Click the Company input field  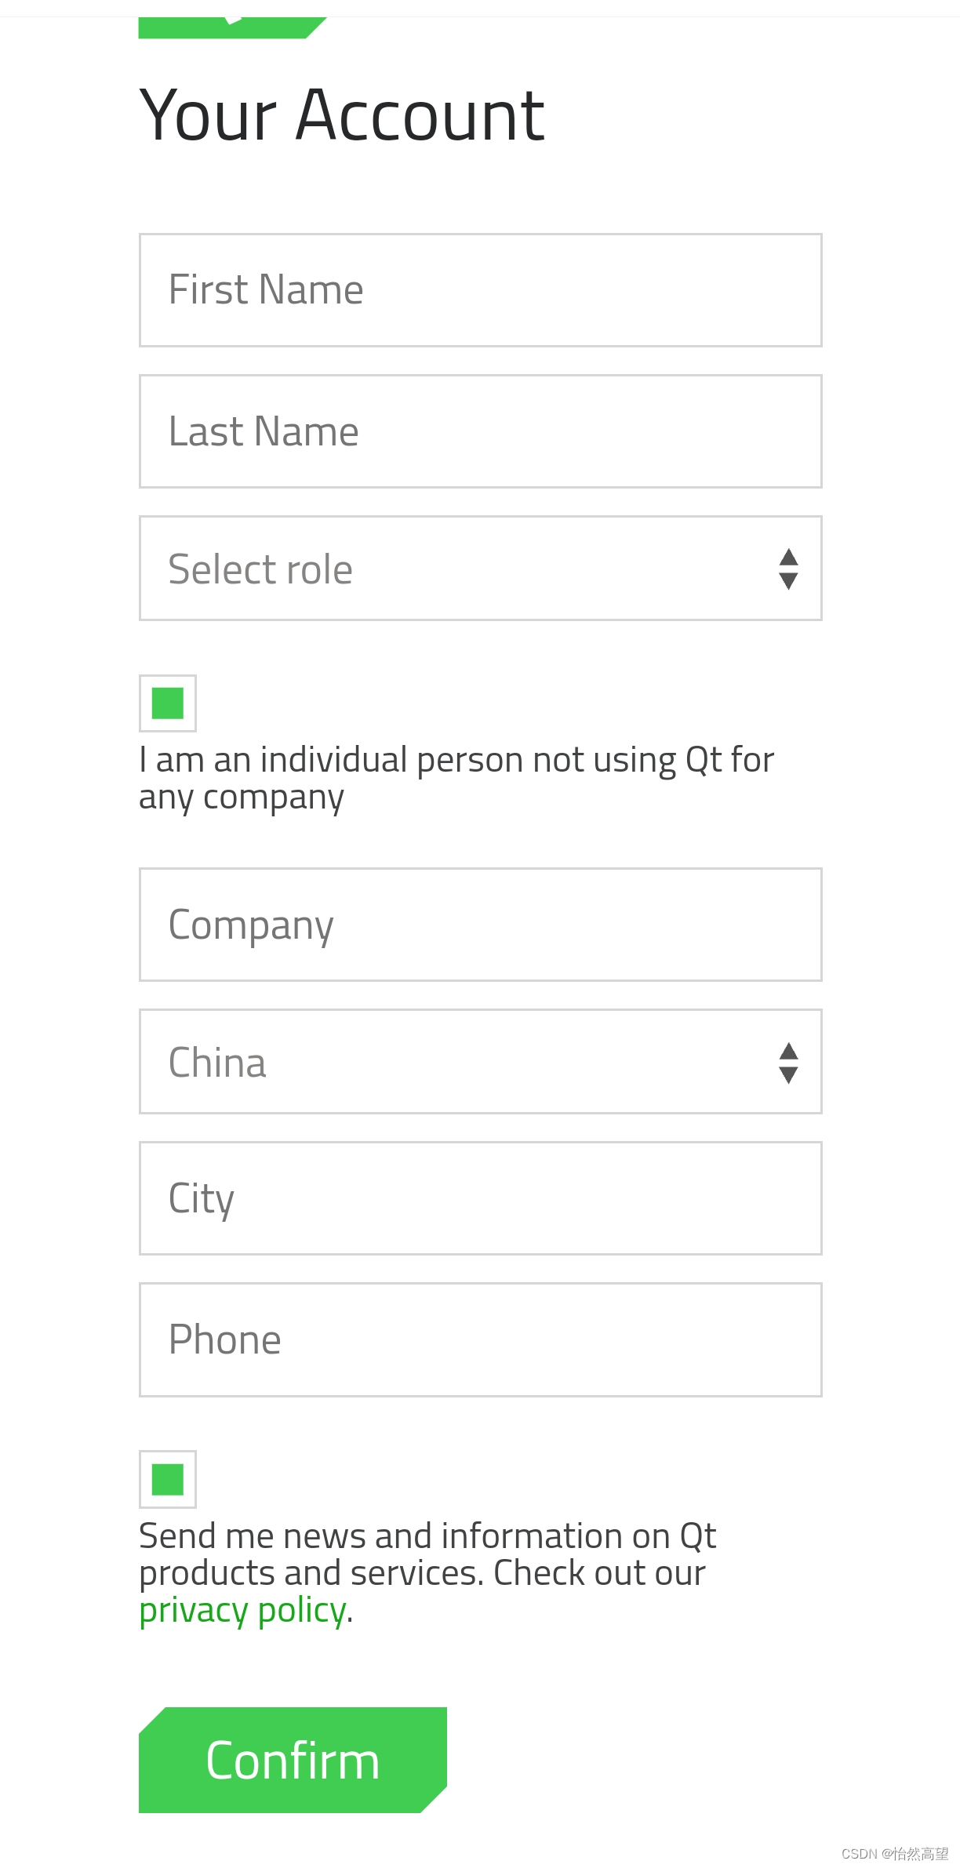pos(479,925)
